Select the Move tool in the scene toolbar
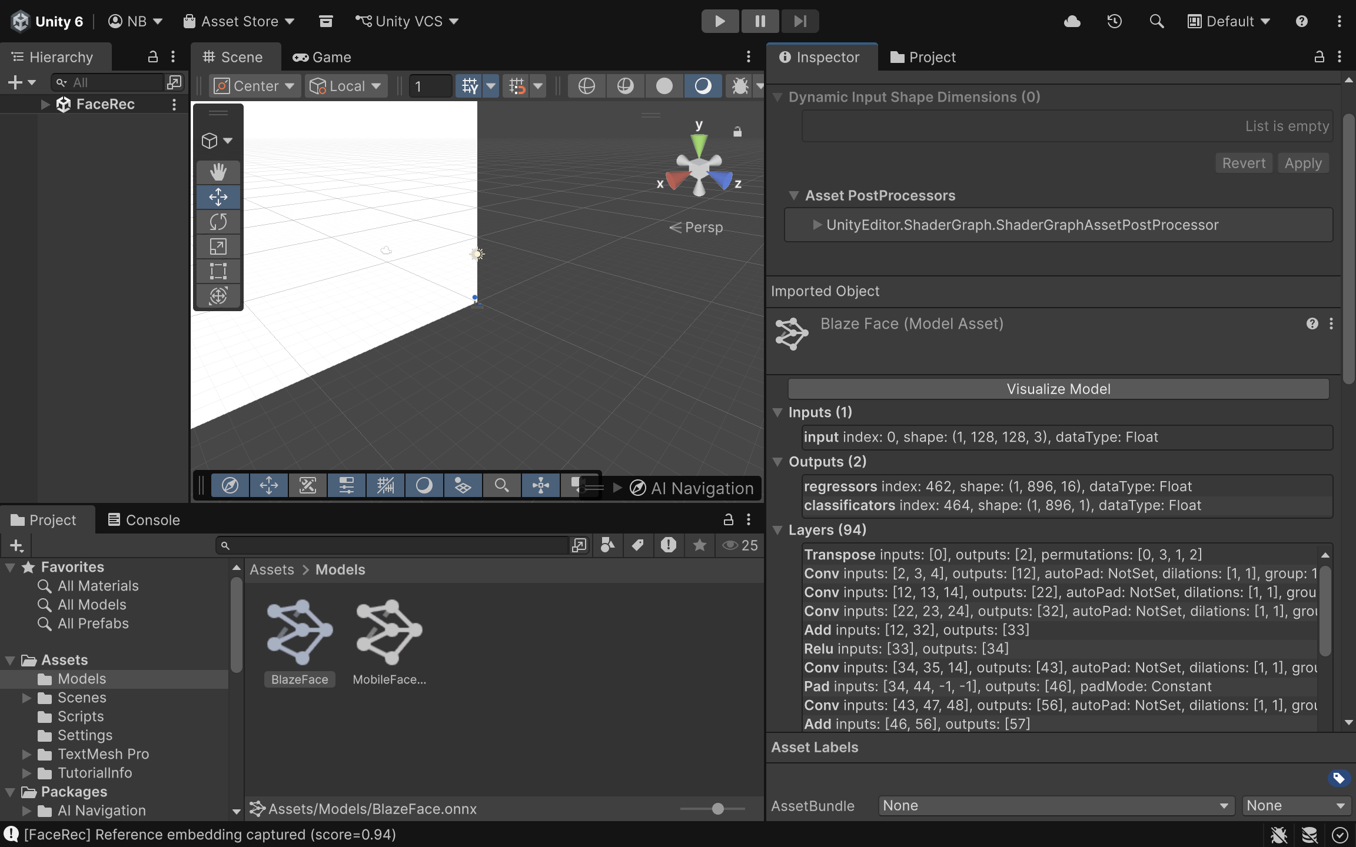 [218, 196]
